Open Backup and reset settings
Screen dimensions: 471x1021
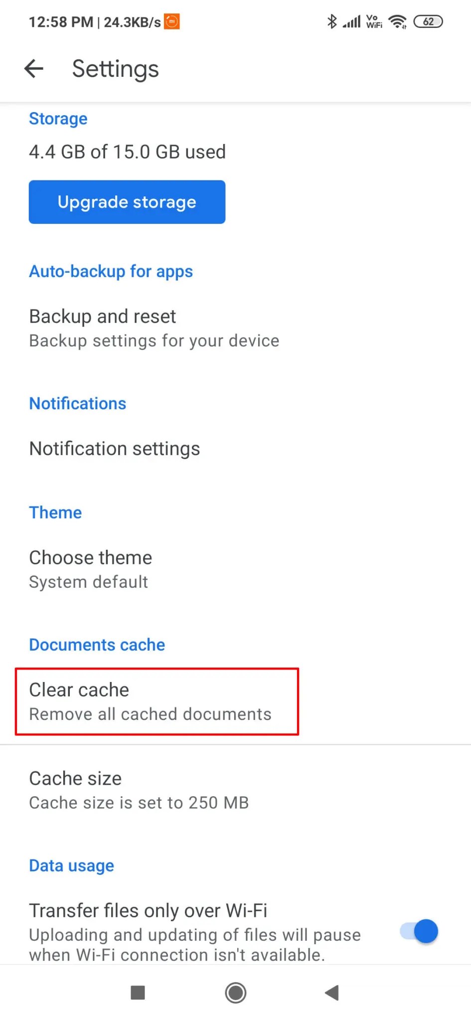click(154, 327)
